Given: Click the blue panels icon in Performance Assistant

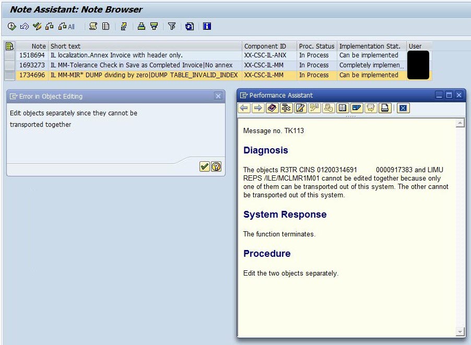Looking at the screenshot, I should coord(357,108).
